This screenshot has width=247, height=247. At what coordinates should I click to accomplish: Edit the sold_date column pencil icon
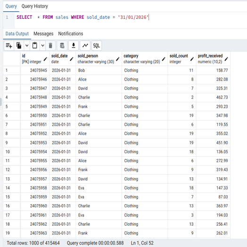click(x=72, y=59)
